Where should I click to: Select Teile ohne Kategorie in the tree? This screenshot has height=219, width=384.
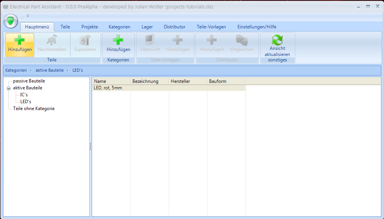(x=34, y=109)
